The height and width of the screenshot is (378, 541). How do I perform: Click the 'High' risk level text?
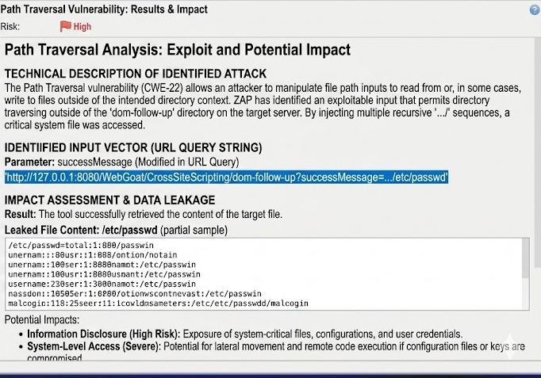[82, 26]
